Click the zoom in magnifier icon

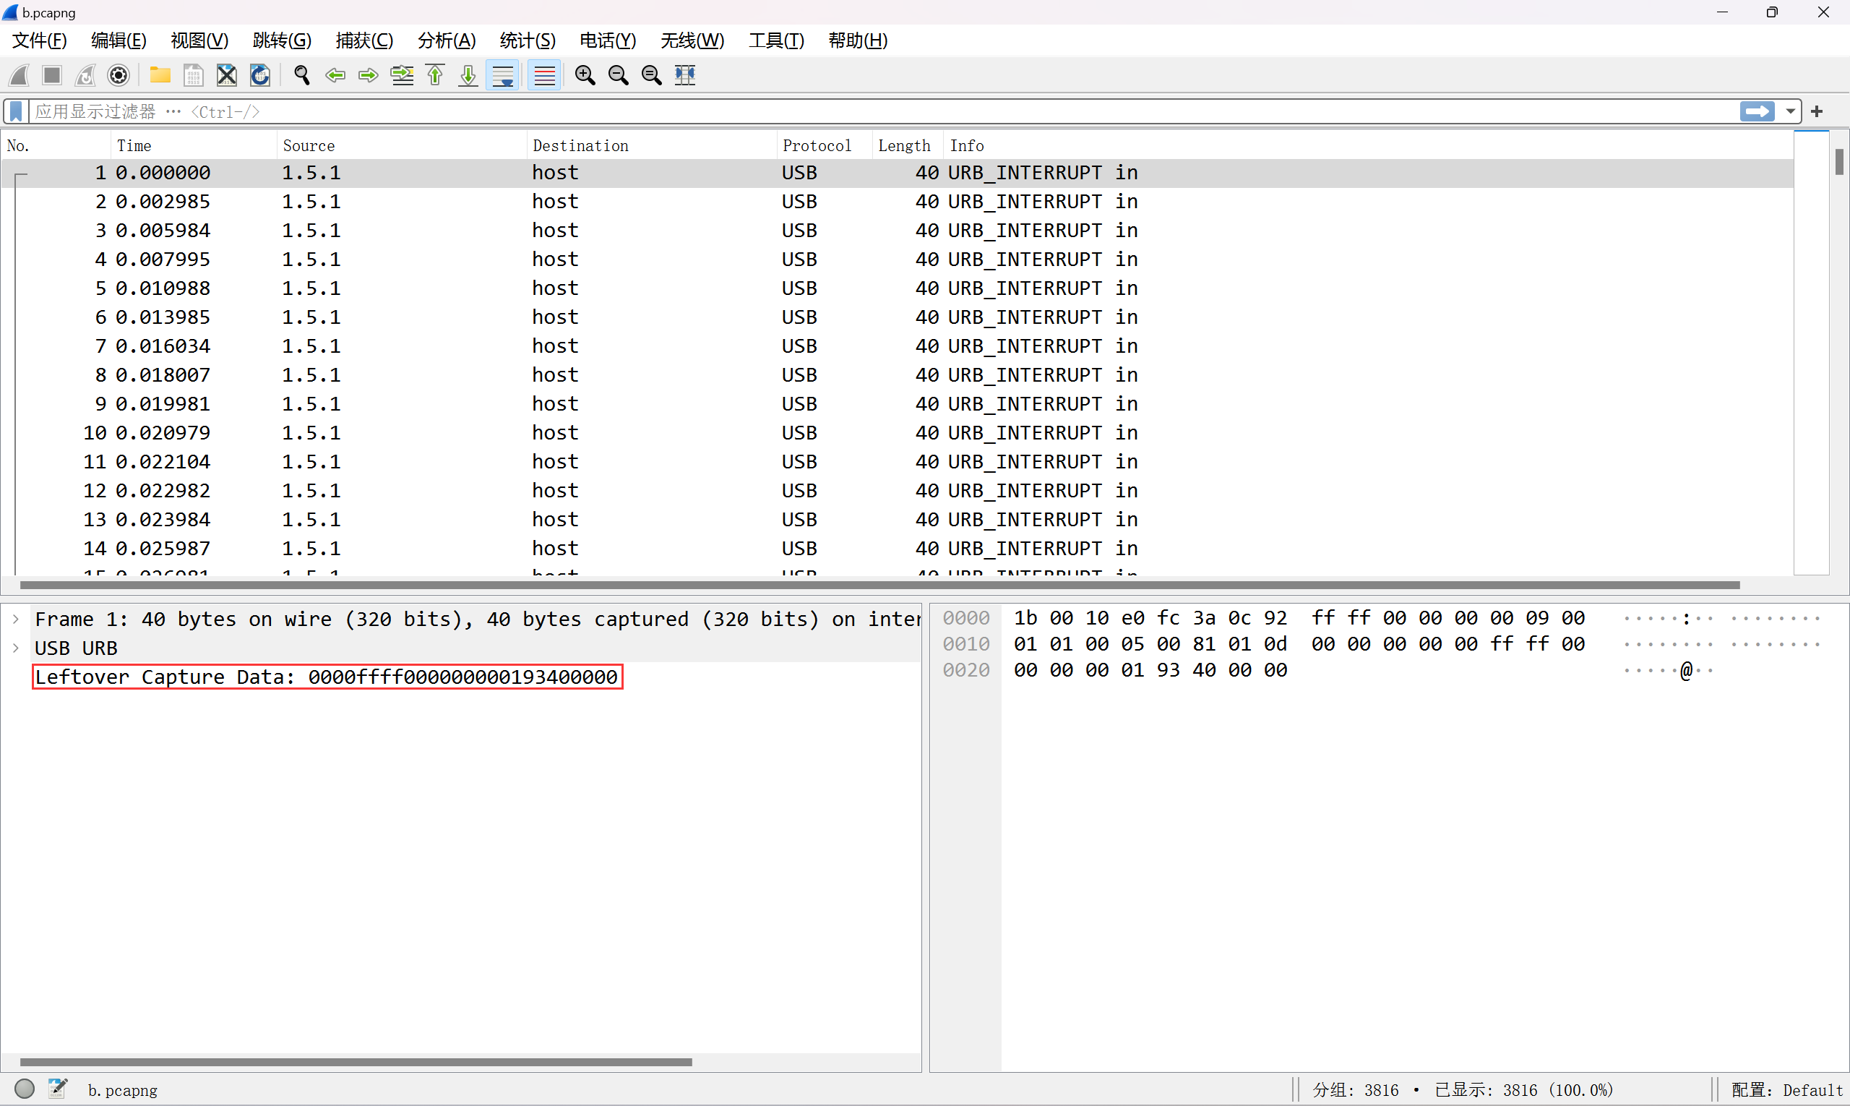pyautogui.click(x=585, y=75)
